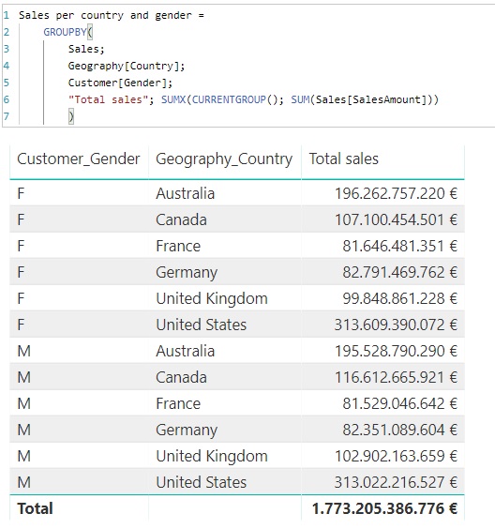
Task: Select the value 81.529.046.642 €
Action: click(400, 404)
